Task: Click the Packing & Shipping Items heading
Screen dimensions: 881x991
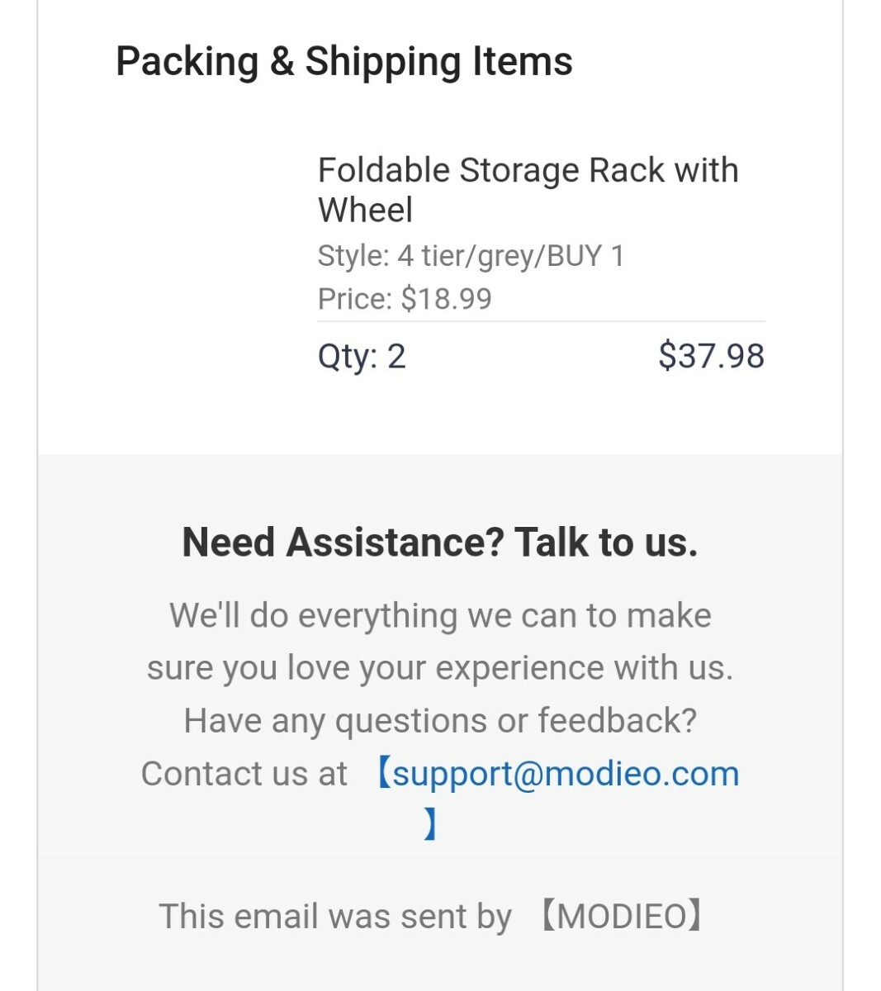Action: (343, 62)
